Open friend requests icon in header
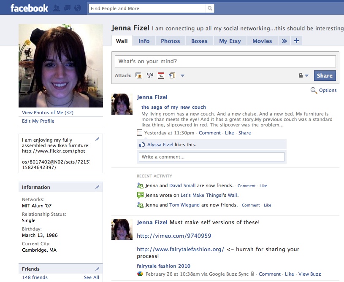The image size is (344, 282). click(x=57, y=8)
